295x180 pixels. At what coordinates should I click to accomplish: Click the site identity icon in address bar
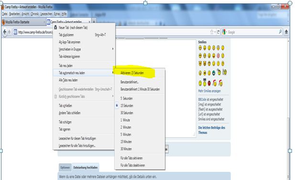pyautogui.click(x=15, y=32)
